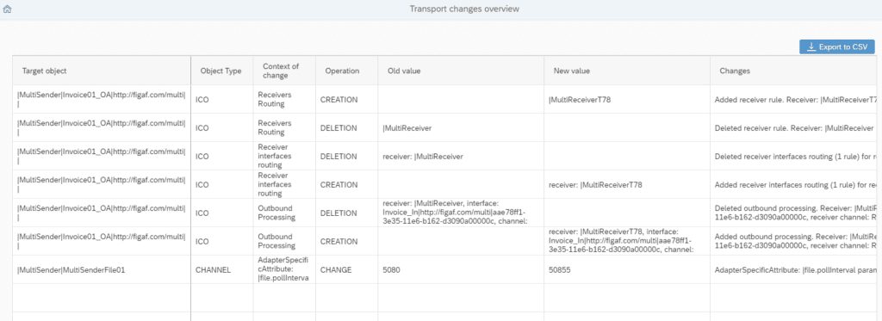Select new value |MultiReceiverT78
Image resolution: width=882 pixels, height=321 pixels.
[x=627, y=100]
